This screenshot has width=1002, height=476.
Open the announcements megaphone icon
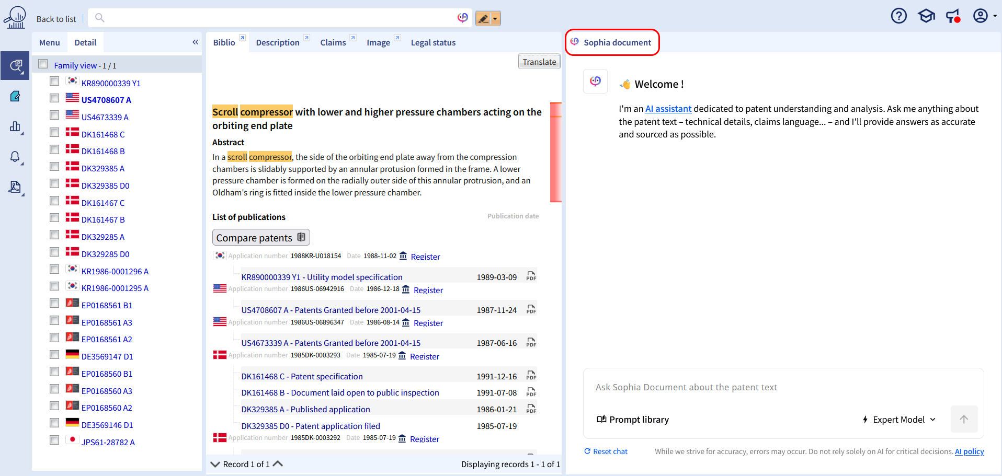953,16
